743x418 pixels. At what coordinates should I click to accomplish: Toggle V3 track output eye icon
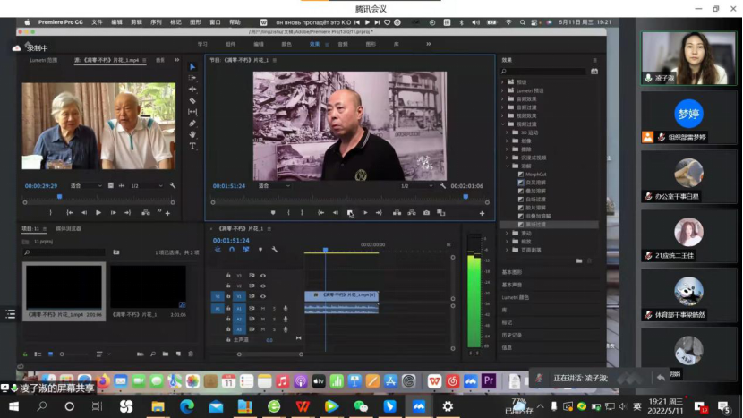[263, 276]
